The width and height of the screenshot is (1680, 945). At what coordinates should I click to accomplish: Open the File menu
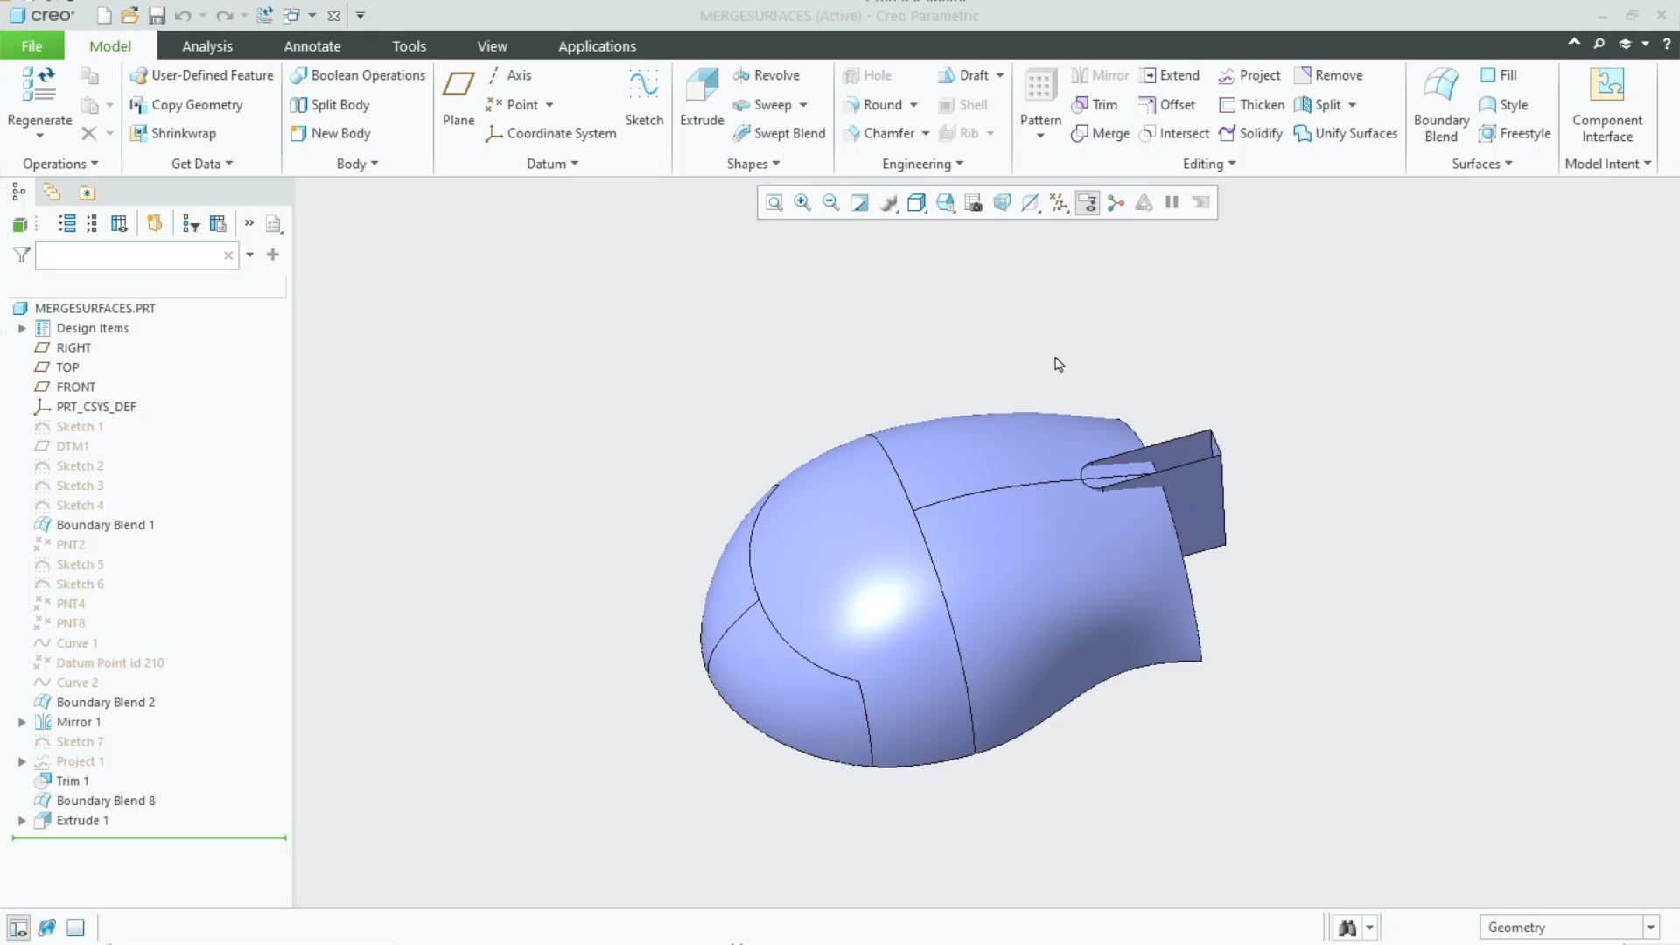click(x=31, y=45)
